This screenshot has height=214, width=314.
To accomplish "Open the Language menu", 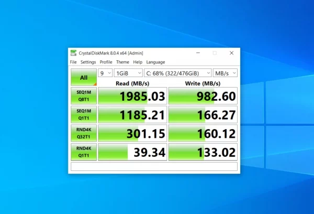I will click(x=155, y=62).
